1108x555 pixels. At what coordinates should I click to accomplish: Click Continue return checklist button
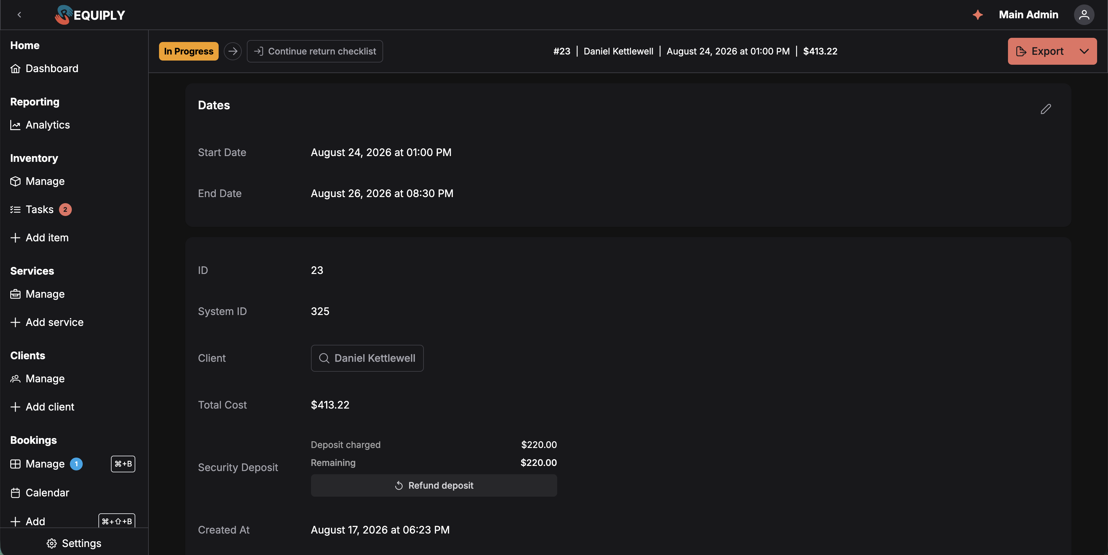(x=315, y=51)
